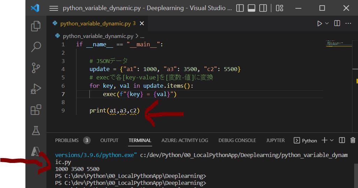The height and width of the screenshot is (188, 358).
Task: Open editor more actions ellipsis menu
Action: click(348, 24)
